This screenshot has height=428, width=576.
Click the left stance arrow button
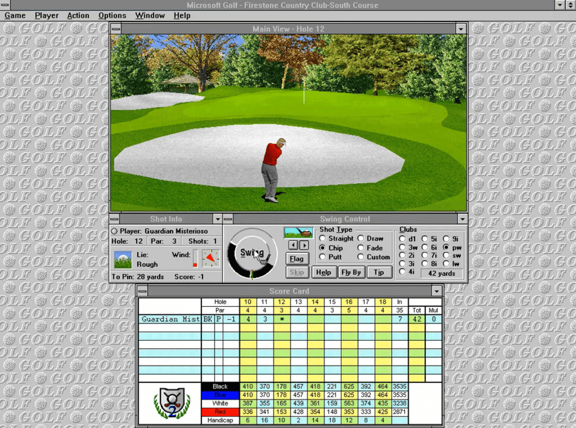coord(293,245)
